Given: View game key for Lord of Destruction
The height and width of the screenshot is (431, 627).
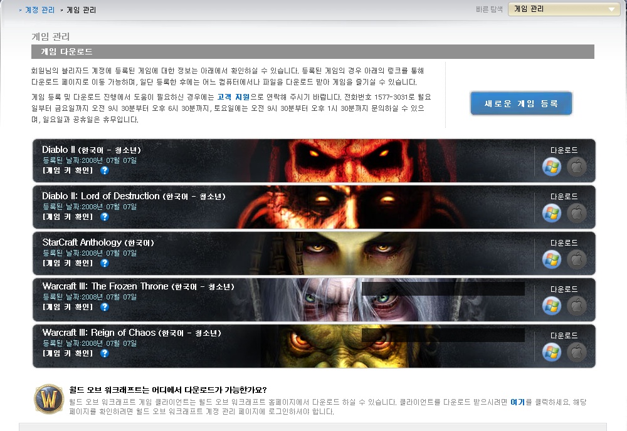Looking at the screenshot, I should (x=68, y=217).
